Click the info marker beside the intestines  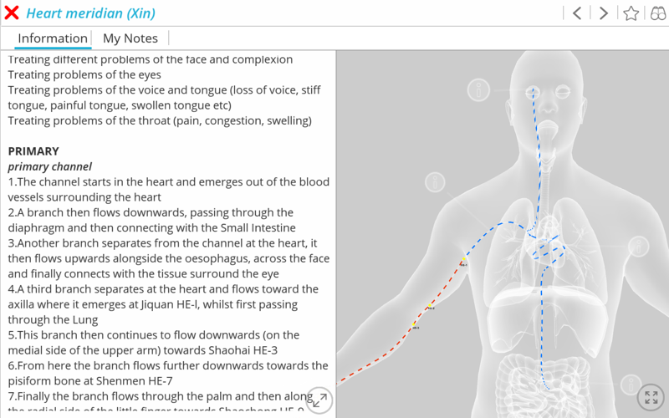click(x=631, y=385)
